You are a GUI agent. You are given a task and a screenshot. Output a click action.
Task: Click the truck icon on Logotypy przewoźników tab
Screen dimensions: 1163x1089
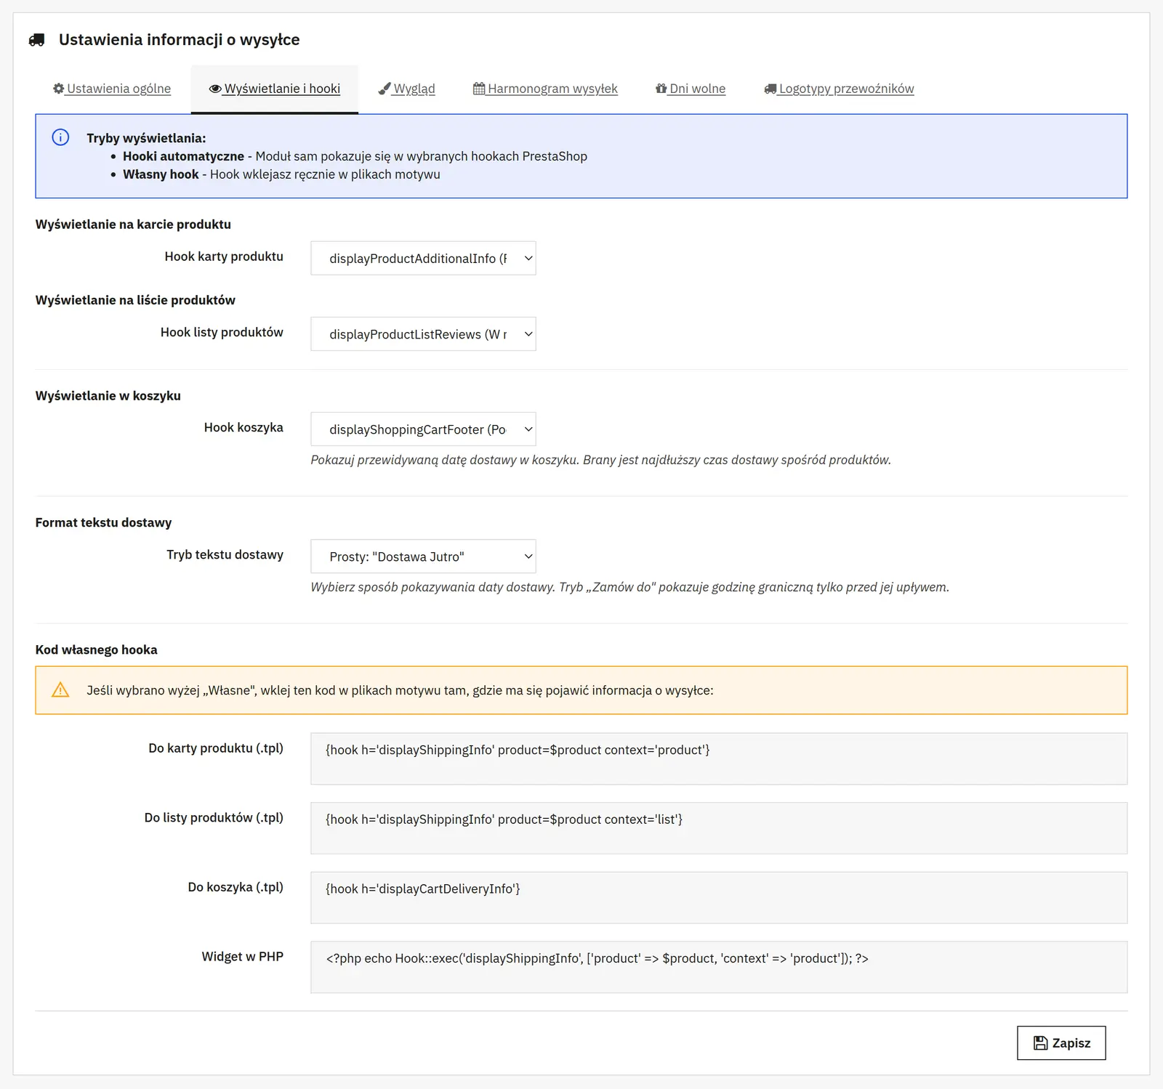tap(770, 89)
